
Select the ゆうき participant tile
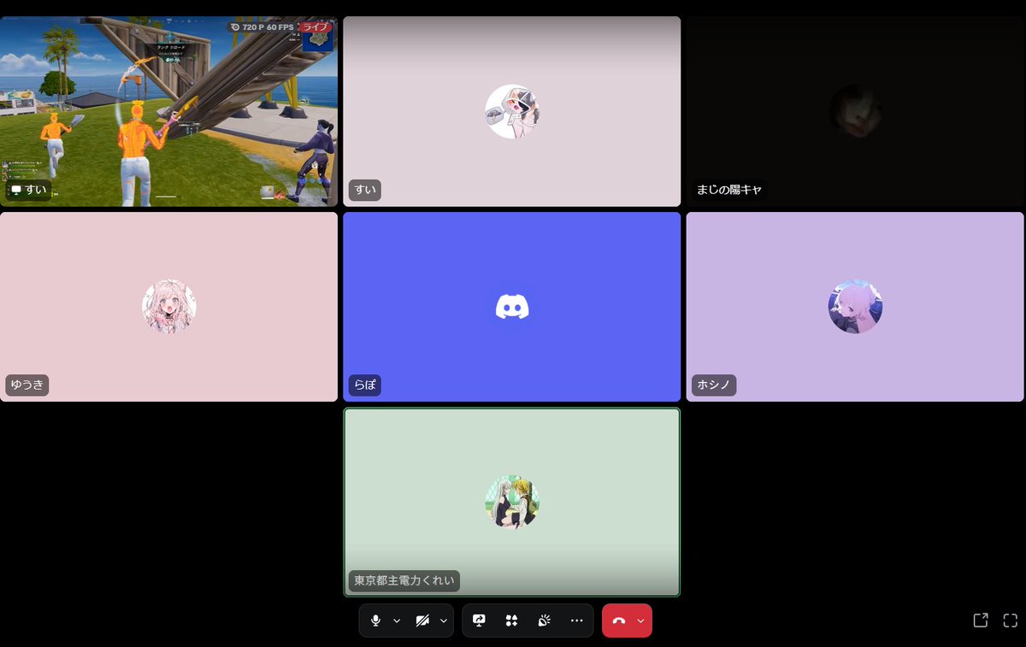tap(168, 307)
